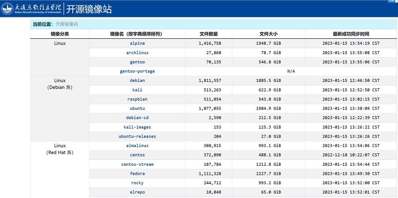This screenshot has width=398, height=198.
Task: Open the almalinux mirror link
Action: coord(137,146)
